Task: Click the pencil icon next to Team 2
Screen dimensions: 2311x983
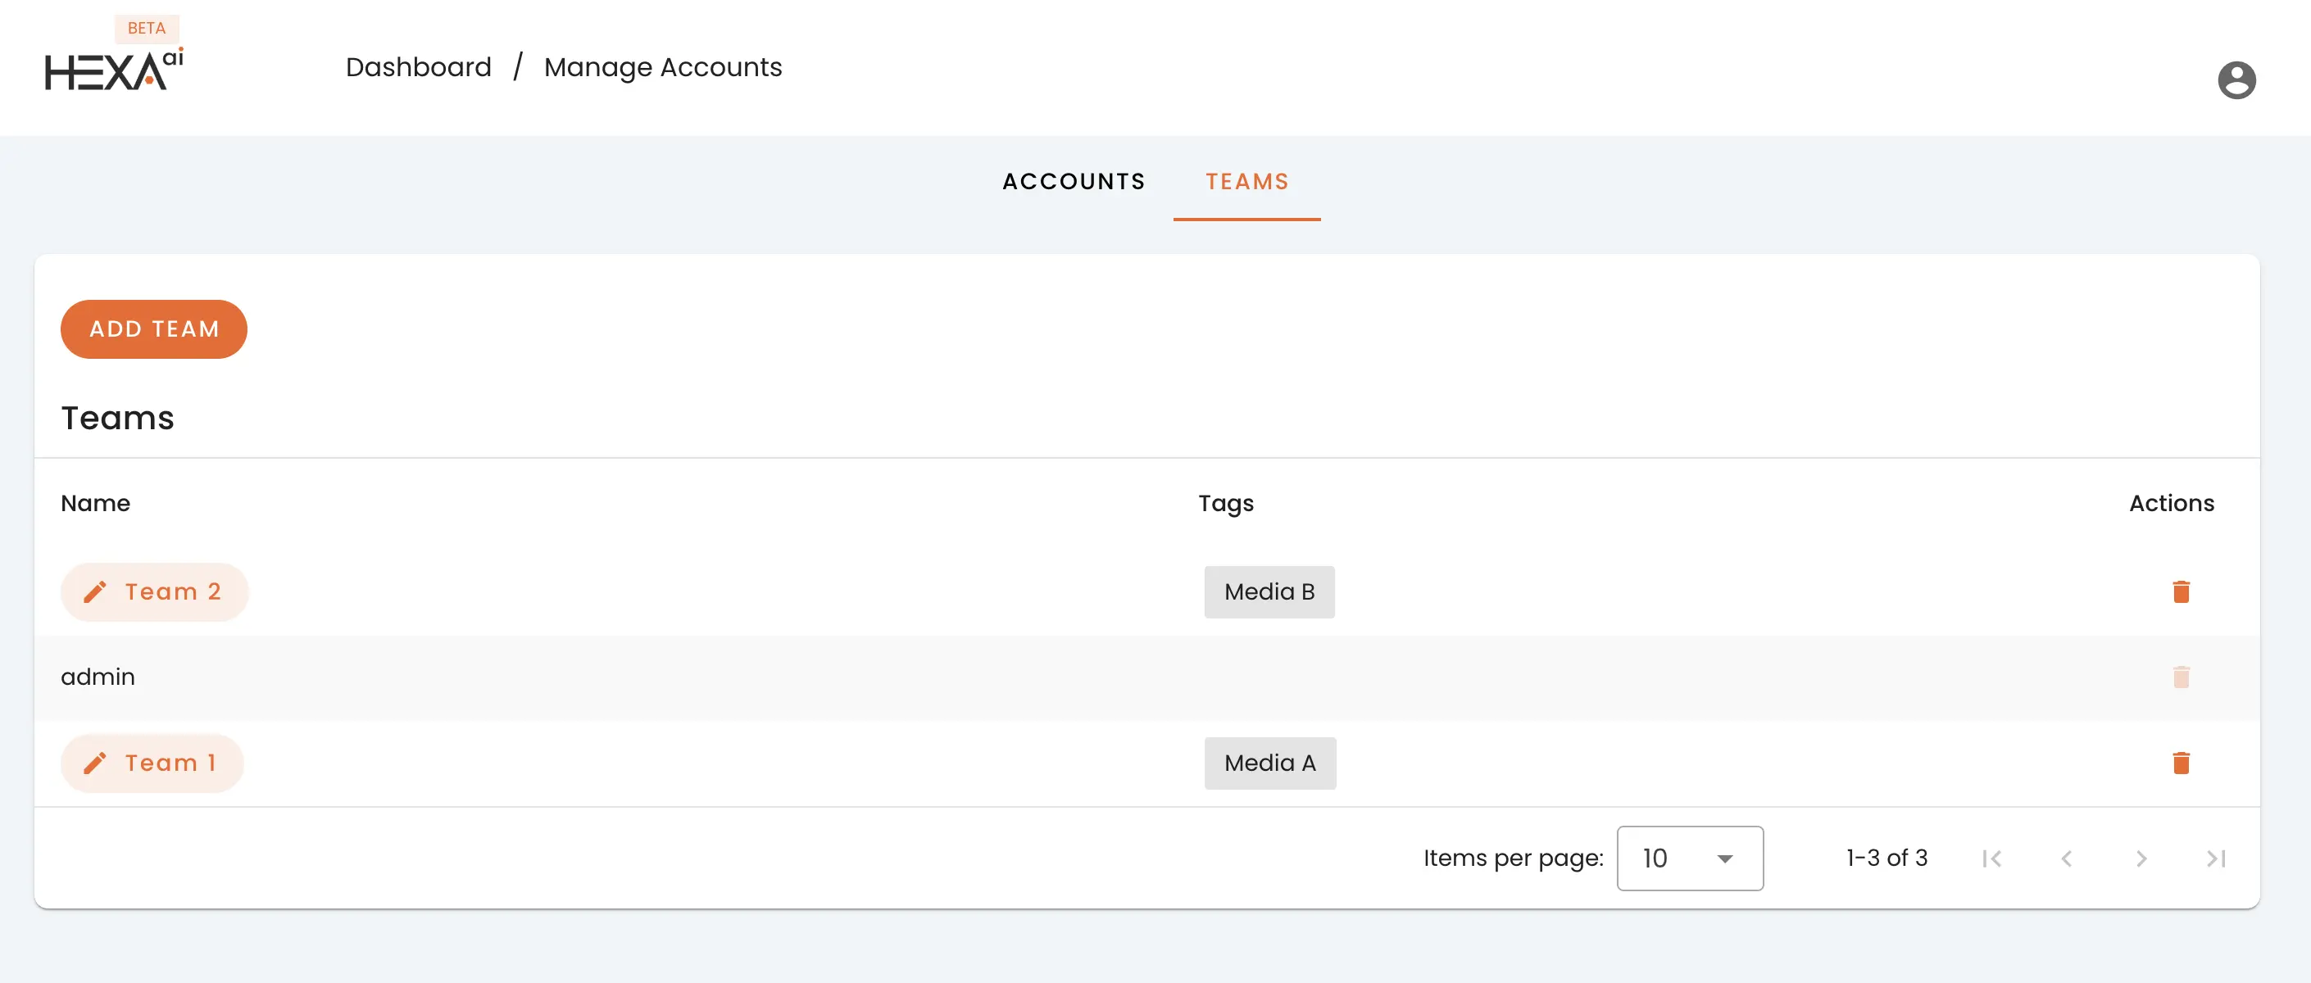Action: pos(95,592)
